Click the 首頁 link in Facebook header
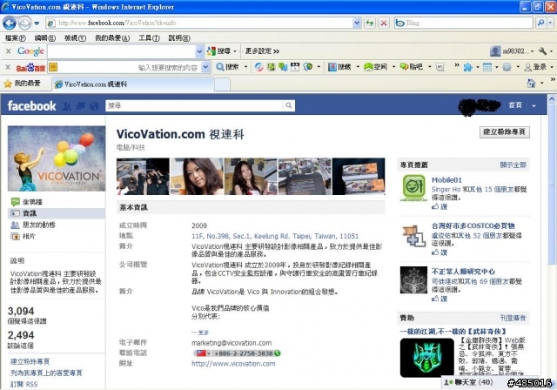 514,105
